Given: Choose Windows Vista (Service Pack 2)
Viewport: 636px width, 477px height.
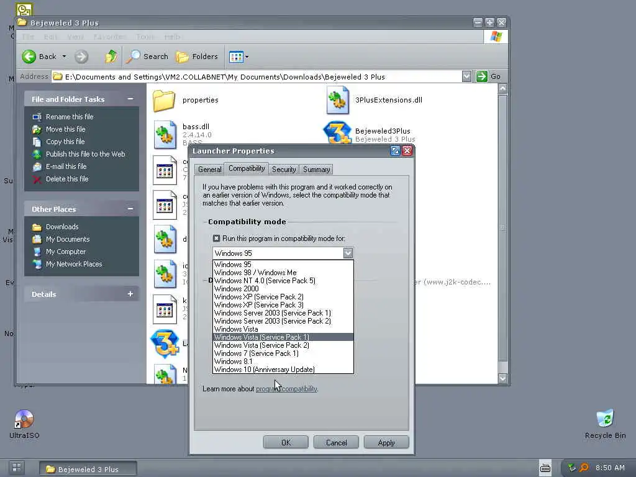Looking at the screenshot, I should coord(283,345).
